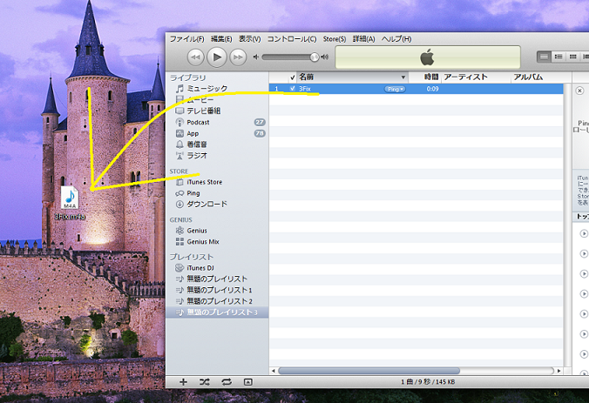Click the Play button in iTunes
The height and width of the screenshot is (403, 589).
[x=217, y=57]
